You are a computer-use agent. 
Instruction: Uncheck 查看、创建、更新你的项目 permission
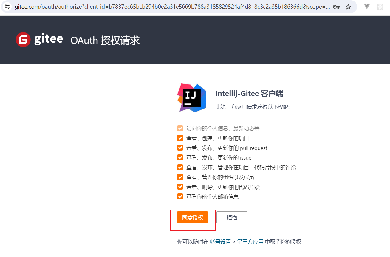click(x=180, y=138)
